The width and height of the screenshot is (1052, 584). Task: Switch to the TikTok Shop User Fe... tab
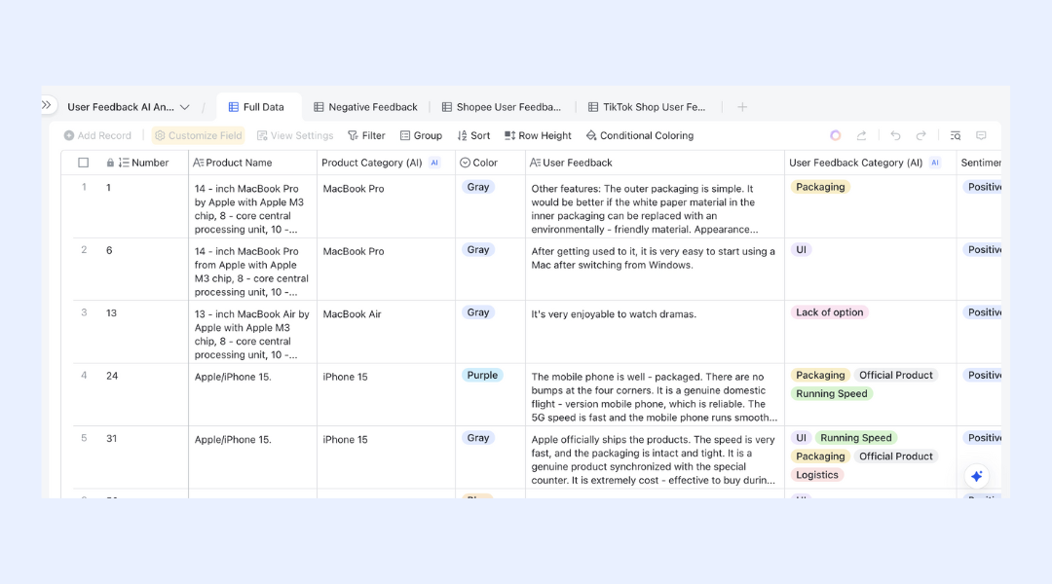(x=647, y=107)
